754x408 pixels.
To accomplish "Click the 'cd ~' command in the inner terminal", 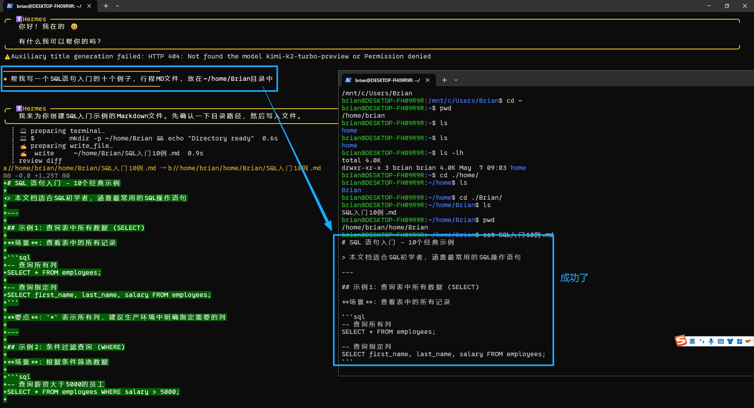I will coord(514,101).
